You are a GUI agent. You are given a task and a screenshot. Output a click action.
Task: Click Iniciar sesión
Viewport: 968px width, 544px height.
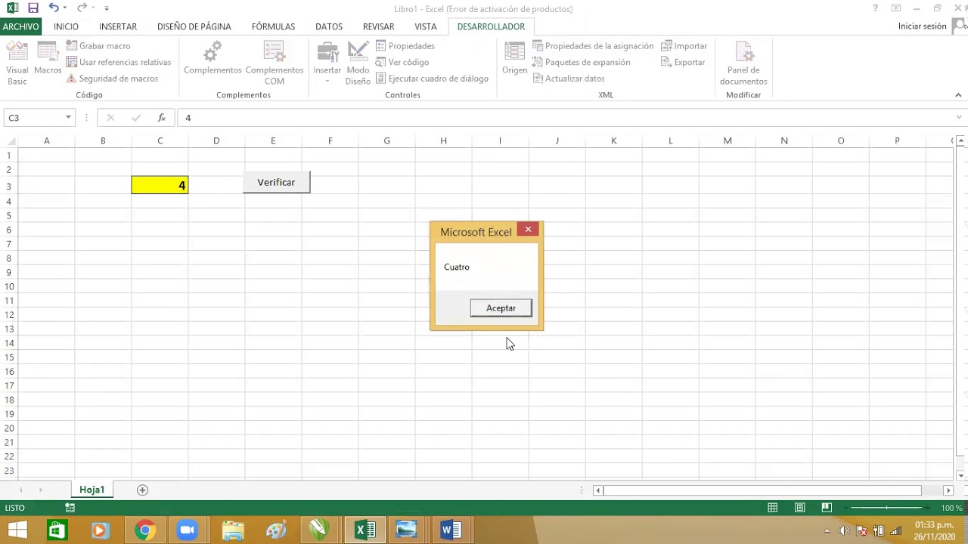(922, 26)
